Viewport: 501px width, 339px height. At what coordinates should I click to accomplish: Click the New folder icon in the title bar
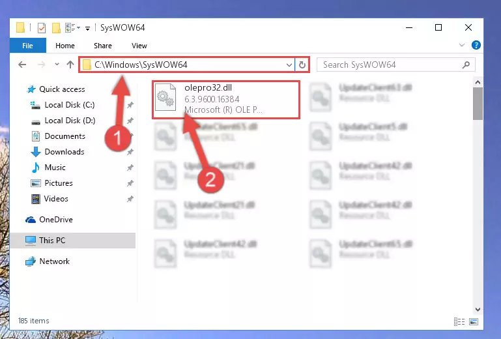[56, 28]
